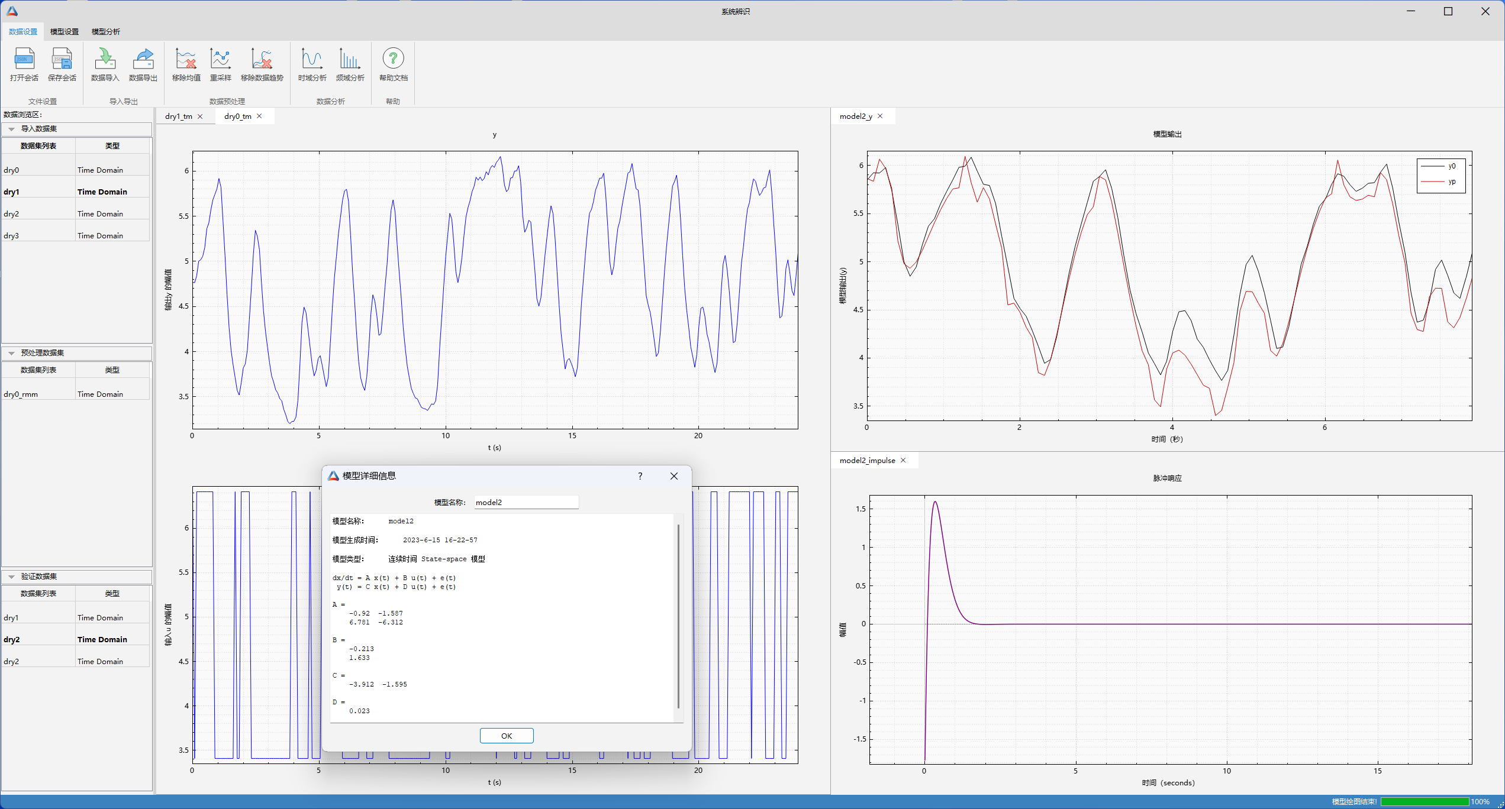Open the 模型分析 ribbon tab
Viewport: 1505px width, 809px height.
coord(105,32)
